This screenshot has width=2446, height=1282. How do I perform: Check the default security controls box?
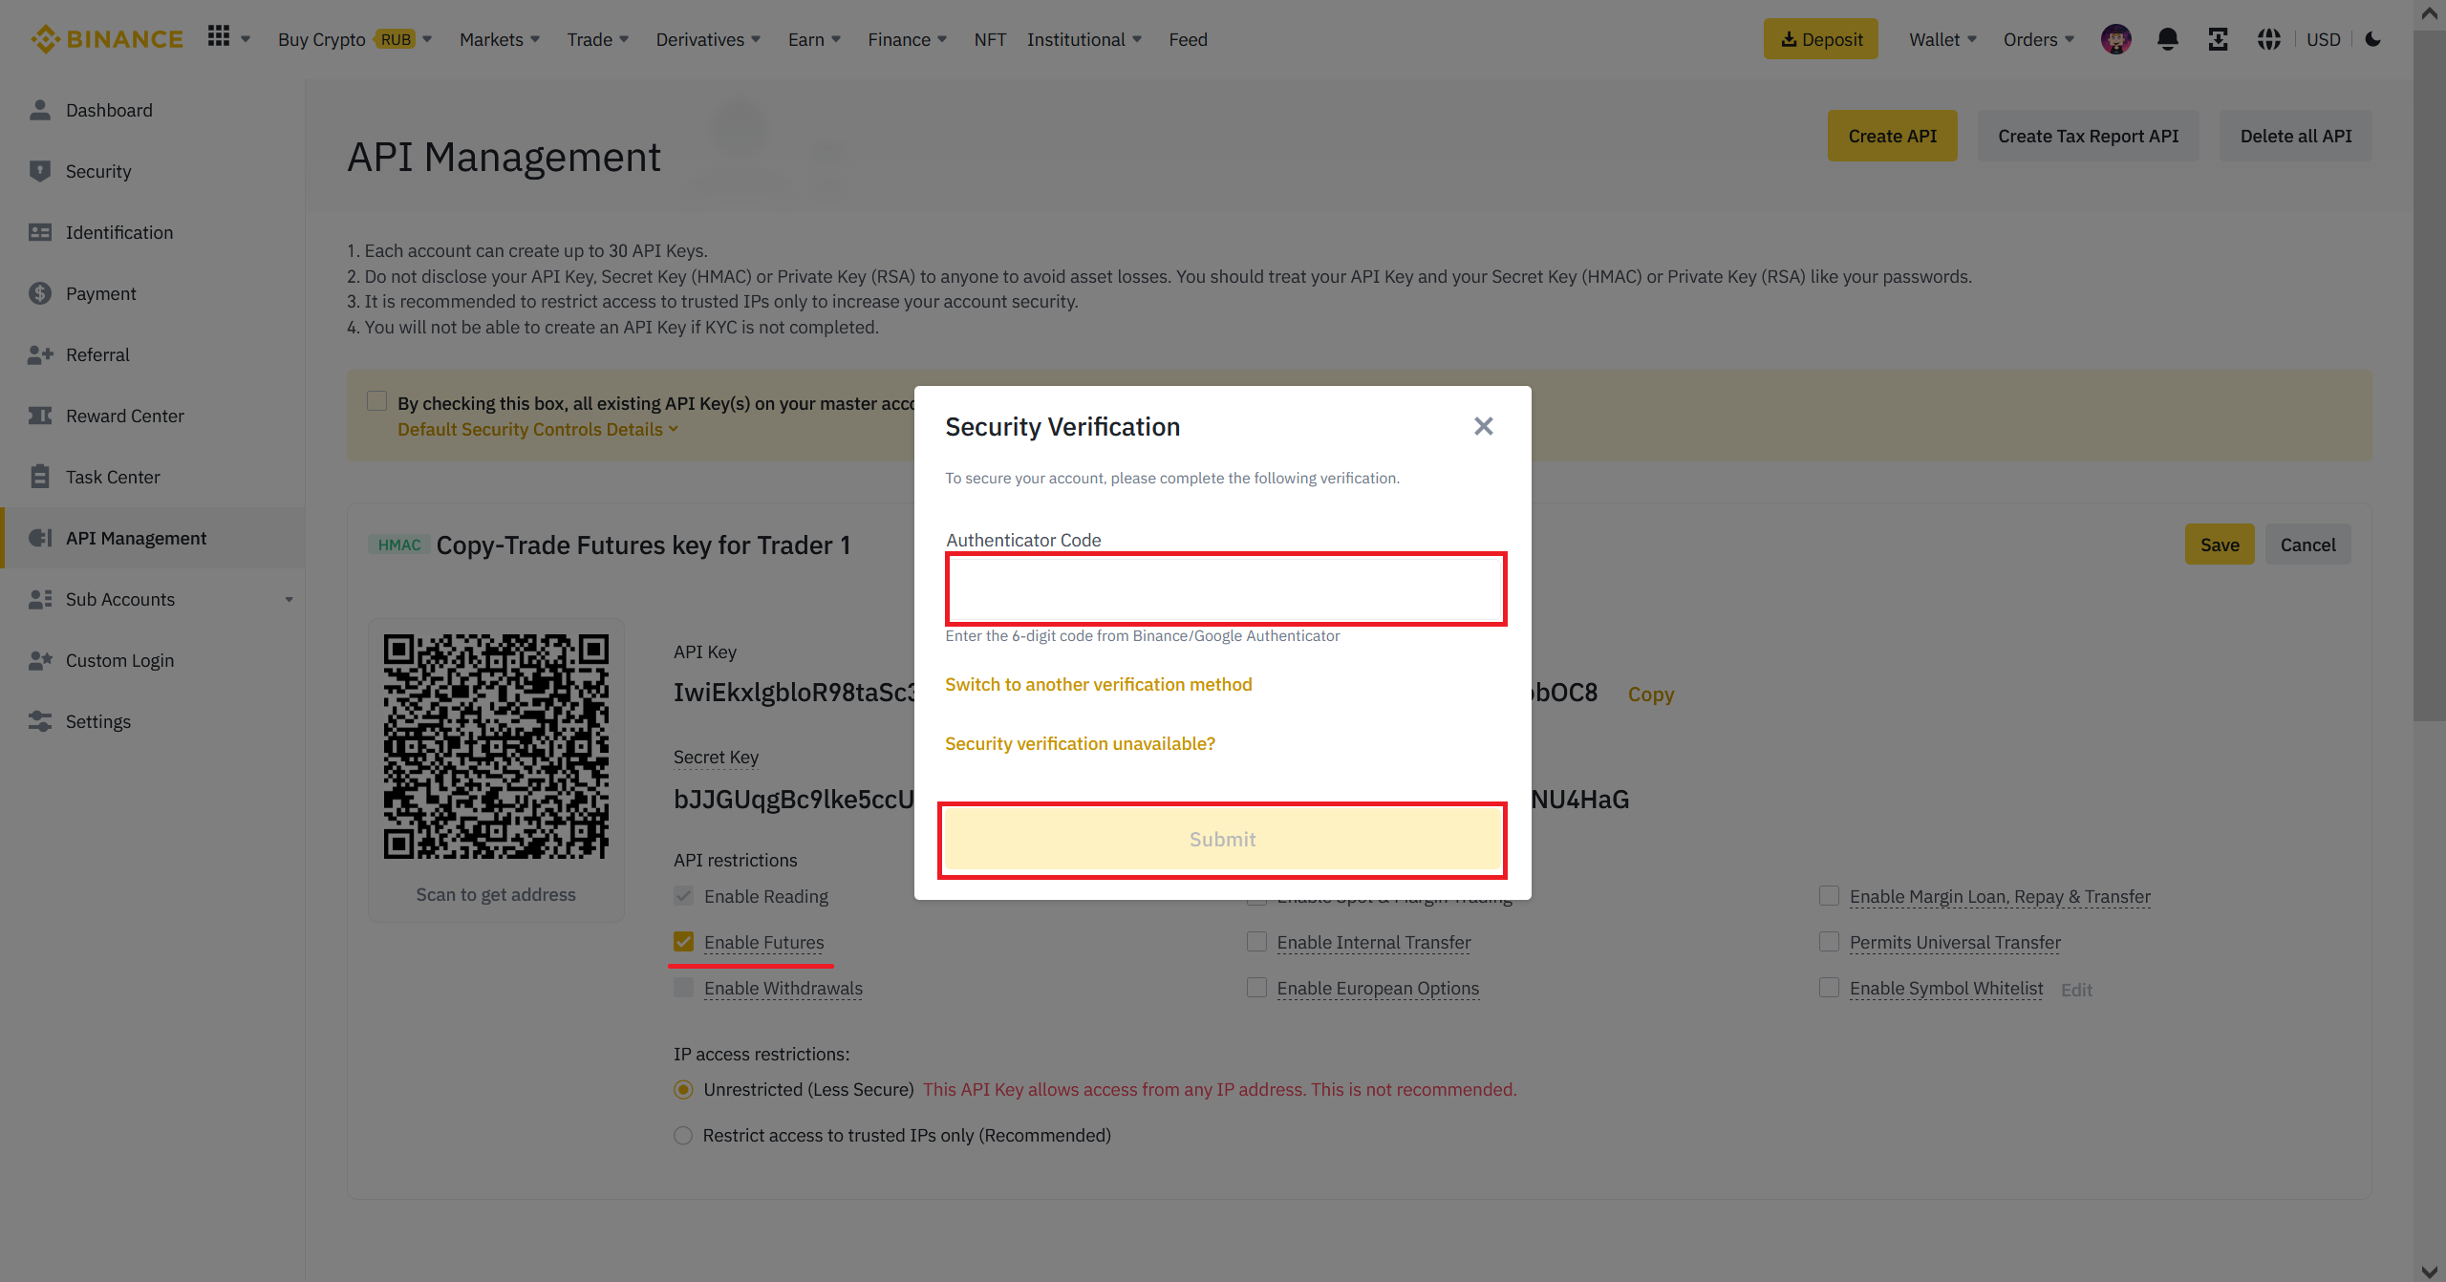click(377, 401)
